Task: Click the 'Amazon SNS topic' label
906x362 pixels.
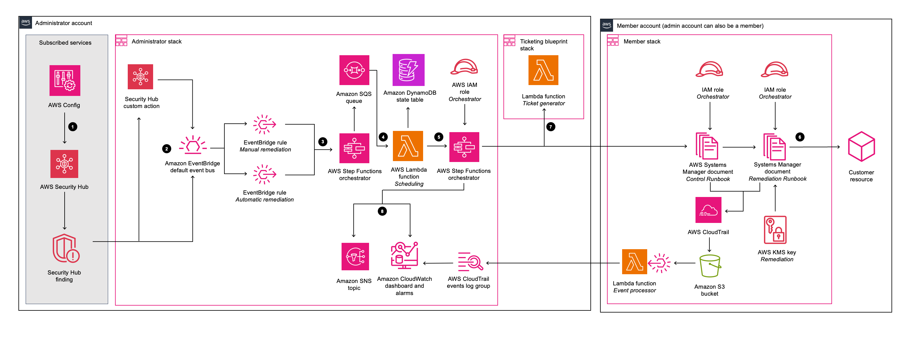Action: pos(354,284)
